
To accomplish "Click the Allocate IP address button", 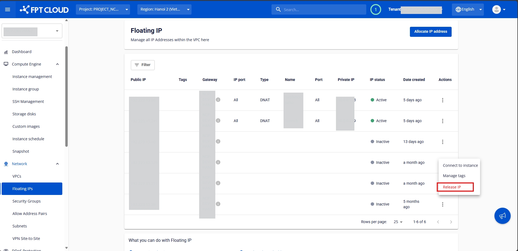I will 430,32.
